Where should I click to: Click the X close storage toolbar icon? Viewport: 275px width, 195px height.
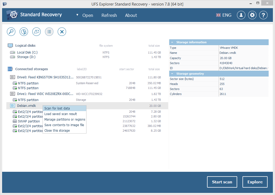pos(62,32)
